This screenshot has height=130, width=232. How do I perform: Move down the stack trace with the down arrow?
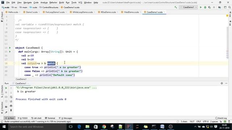point(11,92)
